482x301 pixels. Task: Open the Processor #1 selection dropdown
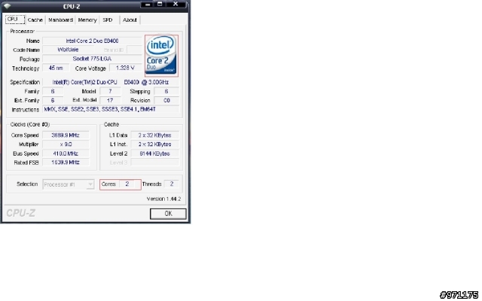pos(69,184)
